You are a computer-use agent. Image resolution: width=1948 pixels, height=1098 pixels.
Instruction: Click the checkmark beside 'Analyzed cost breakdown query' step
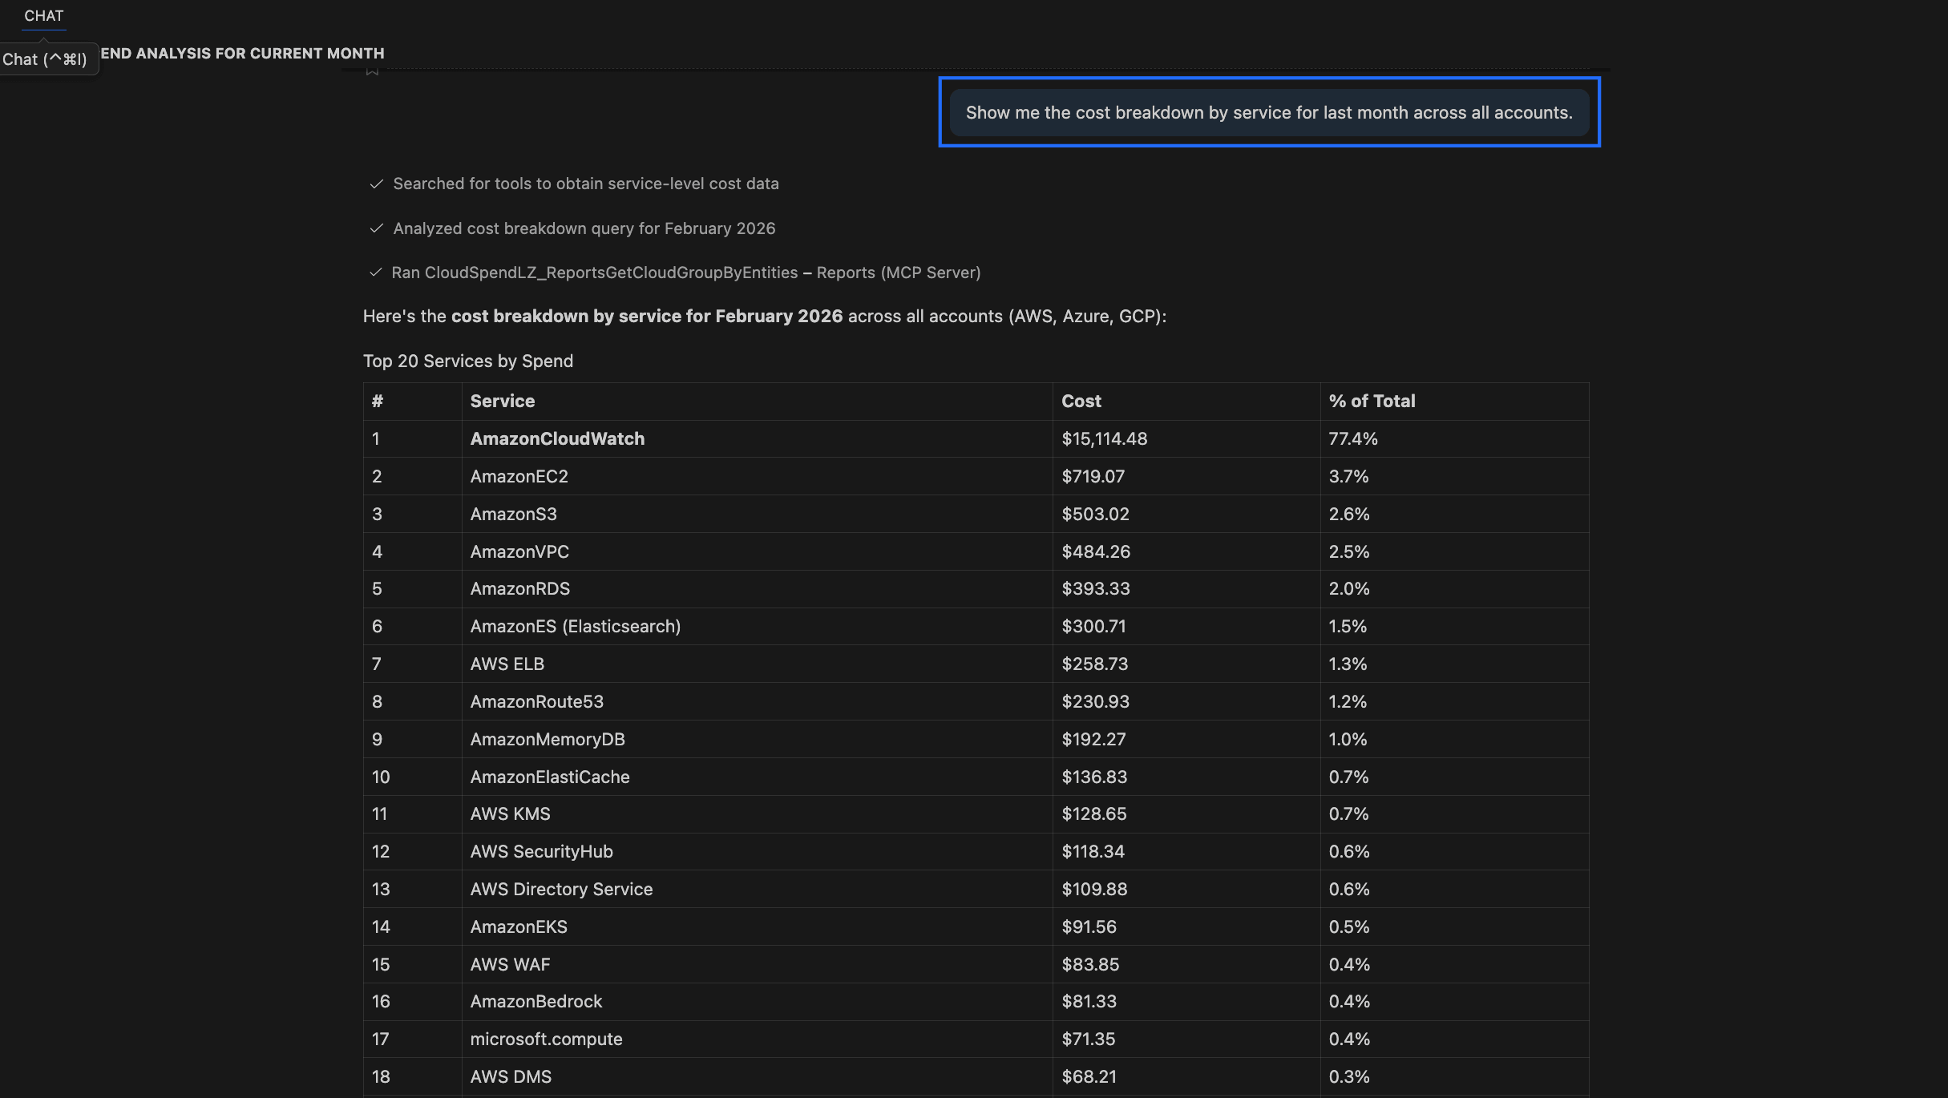coord(376,228)
